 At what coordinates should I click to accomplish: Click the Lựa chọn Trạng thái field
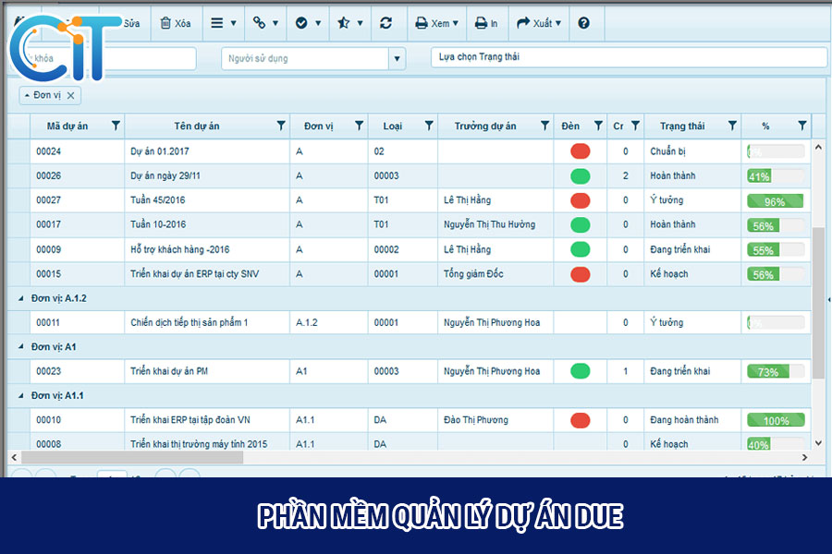coord(629,57)
